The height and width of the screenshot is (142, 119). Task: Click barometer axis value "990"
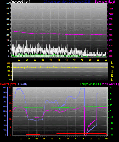point(111,24)
